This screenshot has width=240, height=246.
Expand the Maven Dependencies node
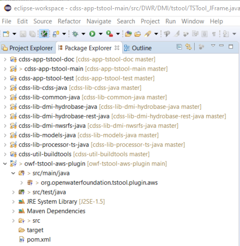click(13, 211)
